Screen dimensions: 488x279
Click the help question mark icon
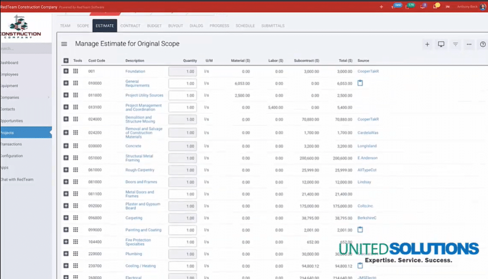click(483, 45)
